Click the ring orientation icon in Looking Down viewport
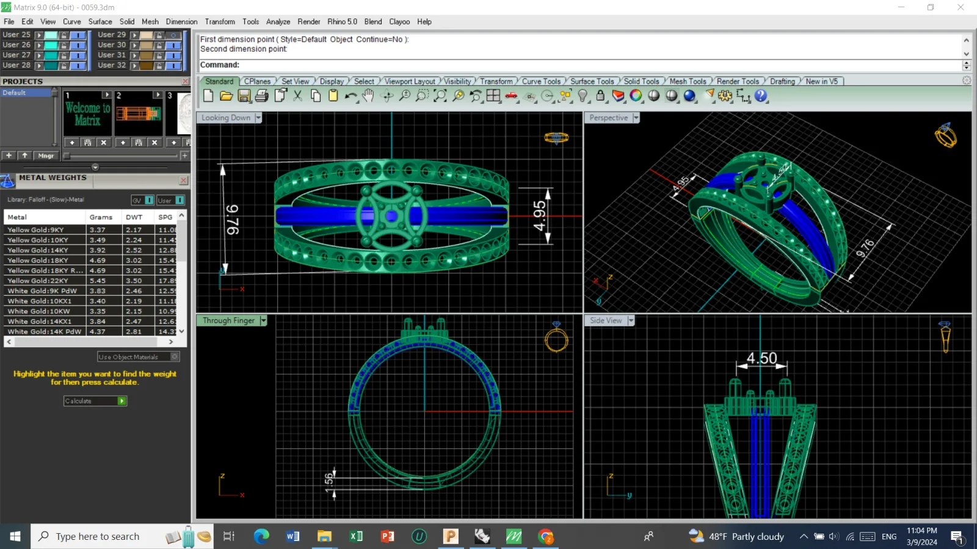 coord(556,138)
